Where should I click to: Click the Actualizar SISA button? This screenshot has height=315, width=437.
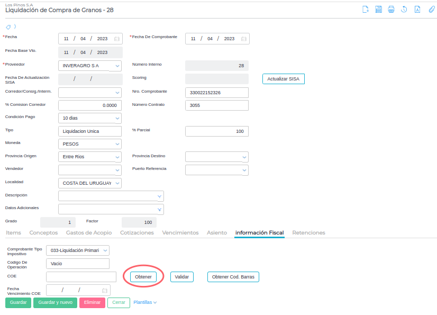click(x=283, y=79)
